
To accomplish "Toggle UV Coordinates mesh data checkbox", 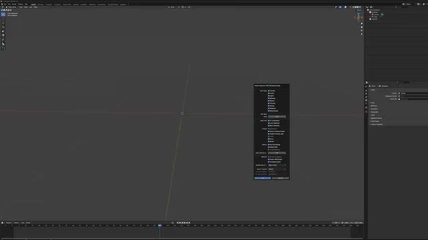I will coord(269,121).
